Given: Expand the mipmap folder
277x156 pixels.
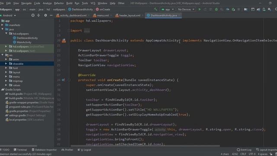Looking at the screenshot, I should point(6,81).
